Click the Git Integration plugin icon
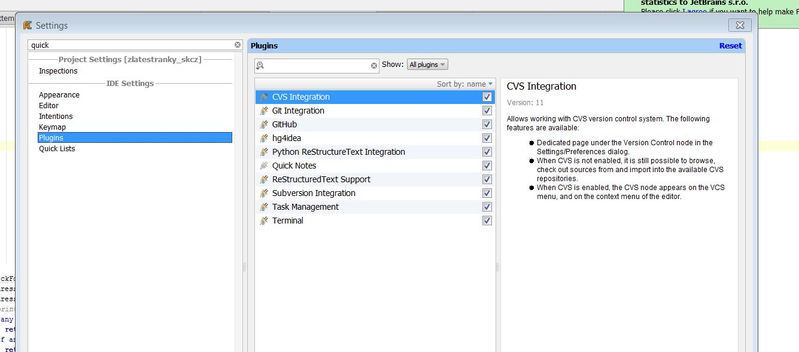799x352 pixels. coord(263,111)
